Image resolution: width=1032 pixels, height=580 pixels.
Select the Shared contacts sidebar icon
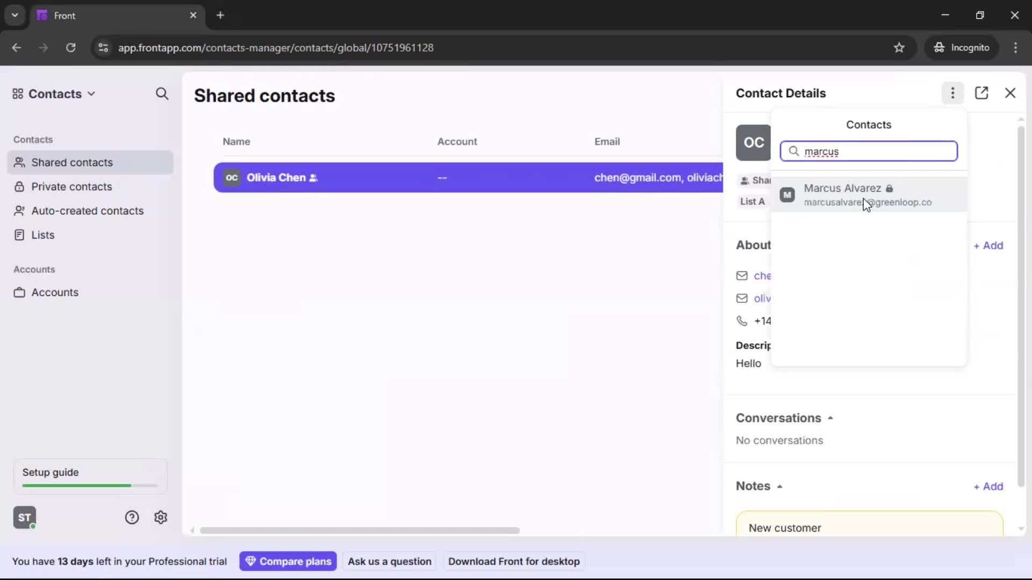click(x=19, y=162)
